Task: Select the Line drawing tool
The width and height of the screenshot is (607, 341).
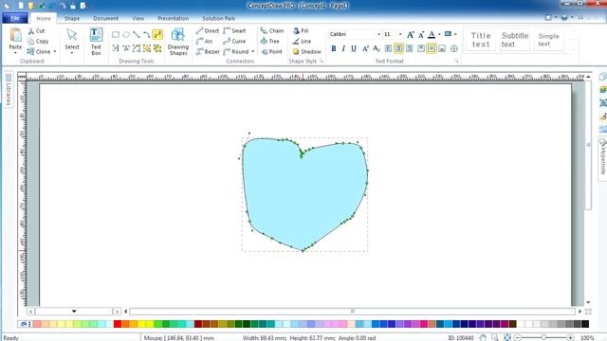Action: (x=137, y=35)
